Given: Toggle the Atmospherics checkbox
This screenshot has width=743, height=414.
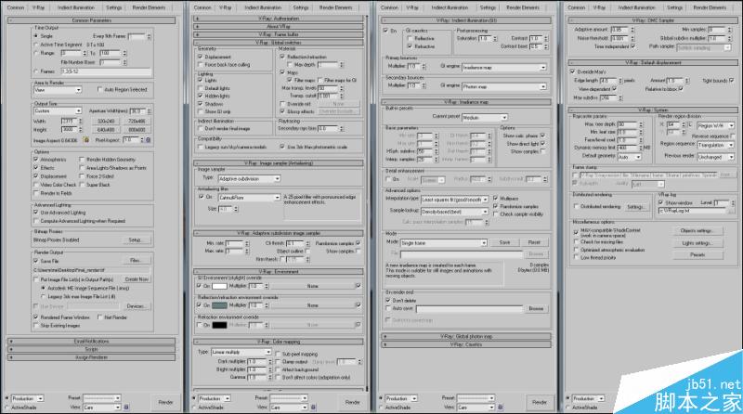Looking at the screenshot, I should 36,160.
